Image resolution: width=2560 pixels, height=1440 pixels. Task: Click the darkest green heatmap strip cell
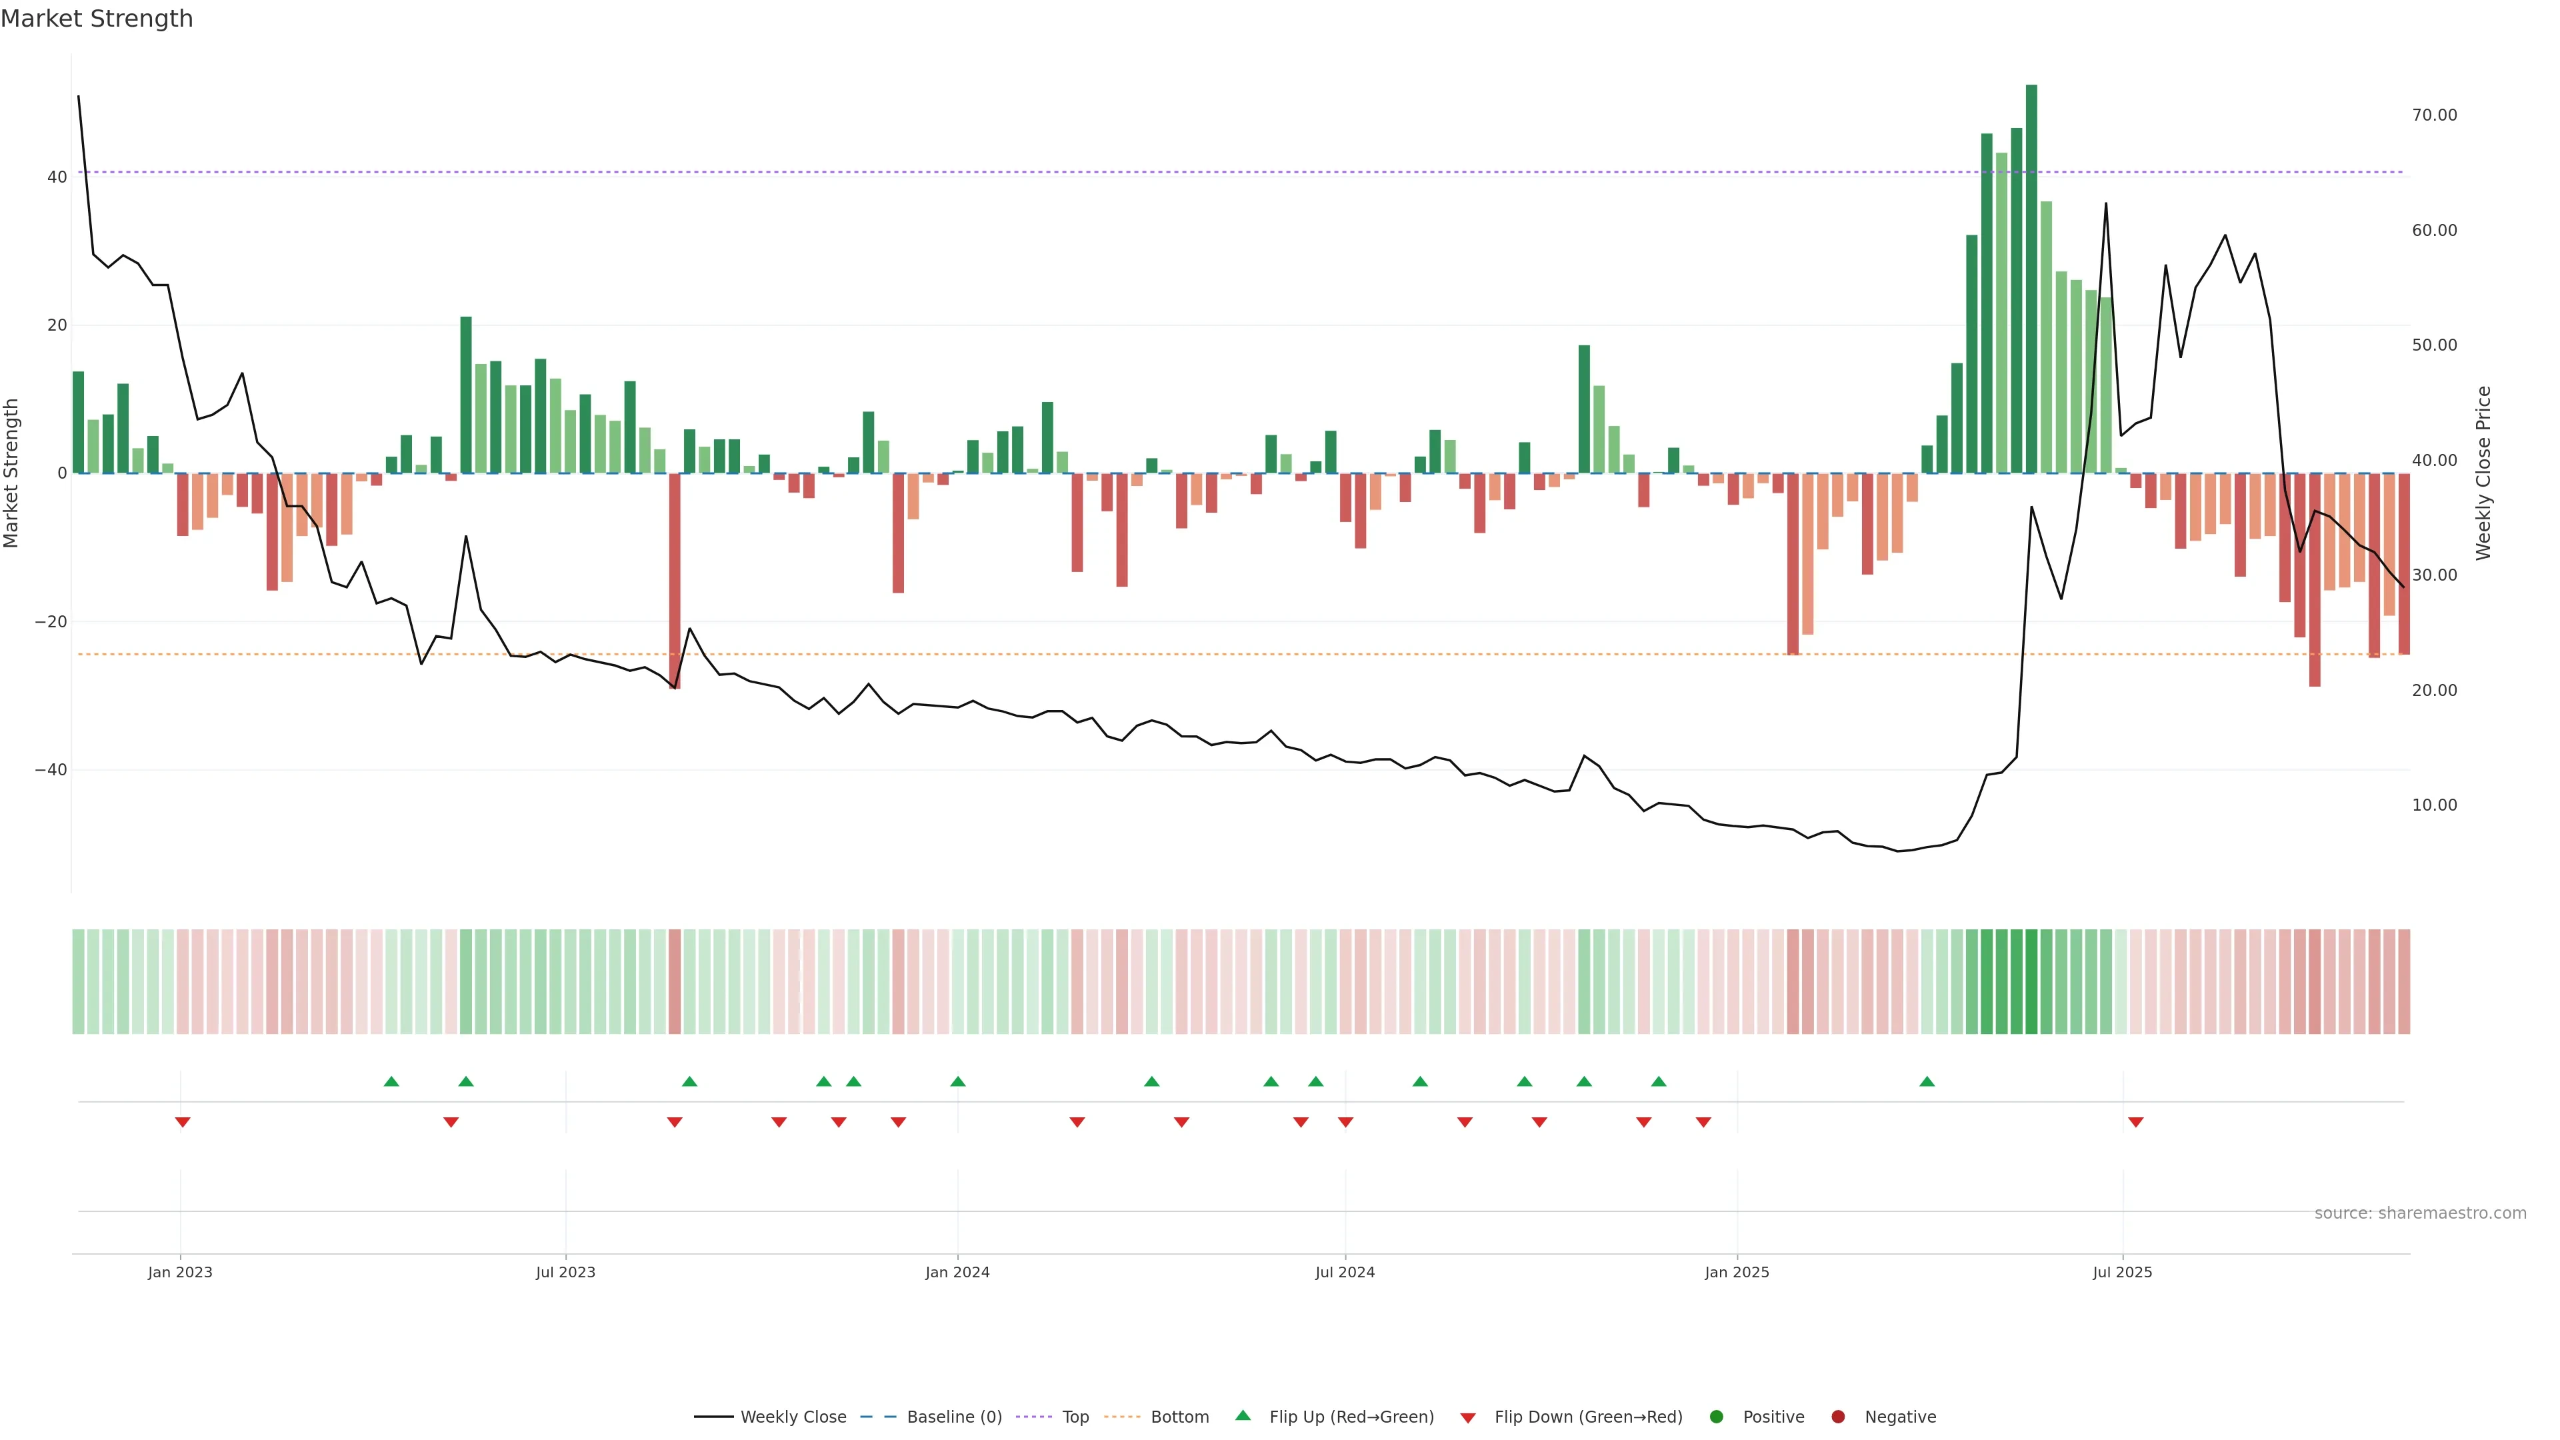point(2031,982)
